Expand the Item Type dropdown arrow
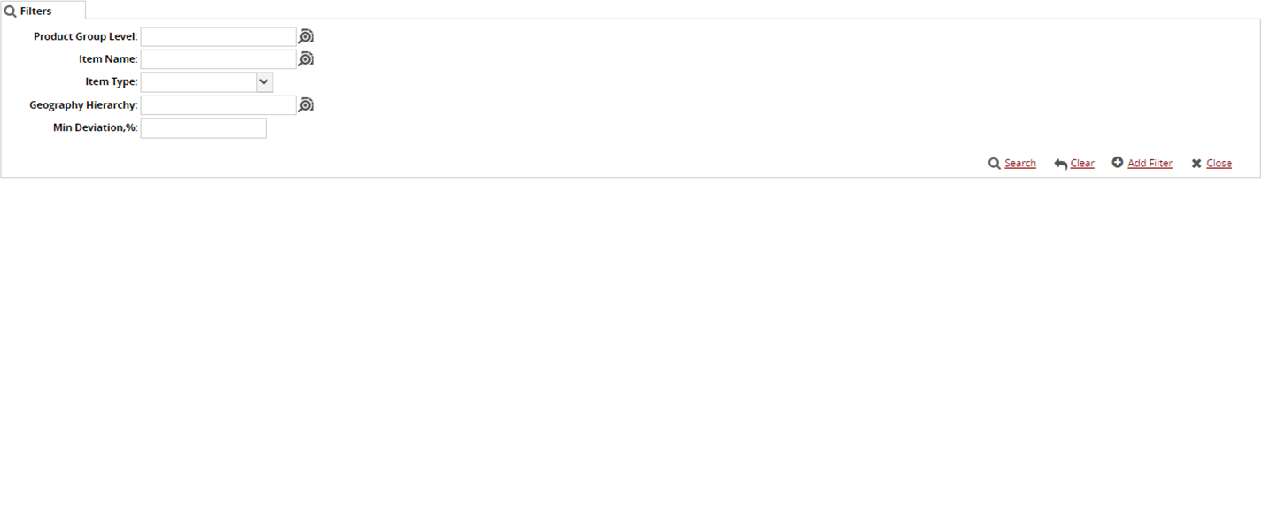 pyautogui.click(x=264, y=82)
